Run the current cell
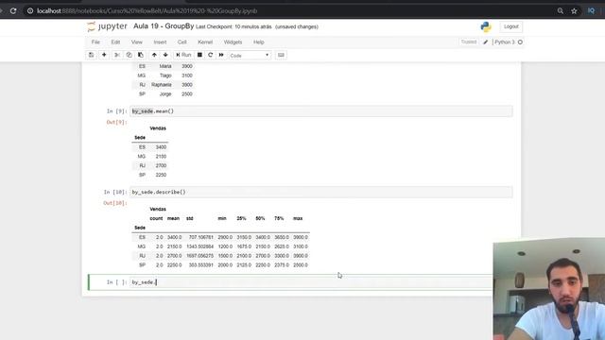 click(x=183, y=55)
